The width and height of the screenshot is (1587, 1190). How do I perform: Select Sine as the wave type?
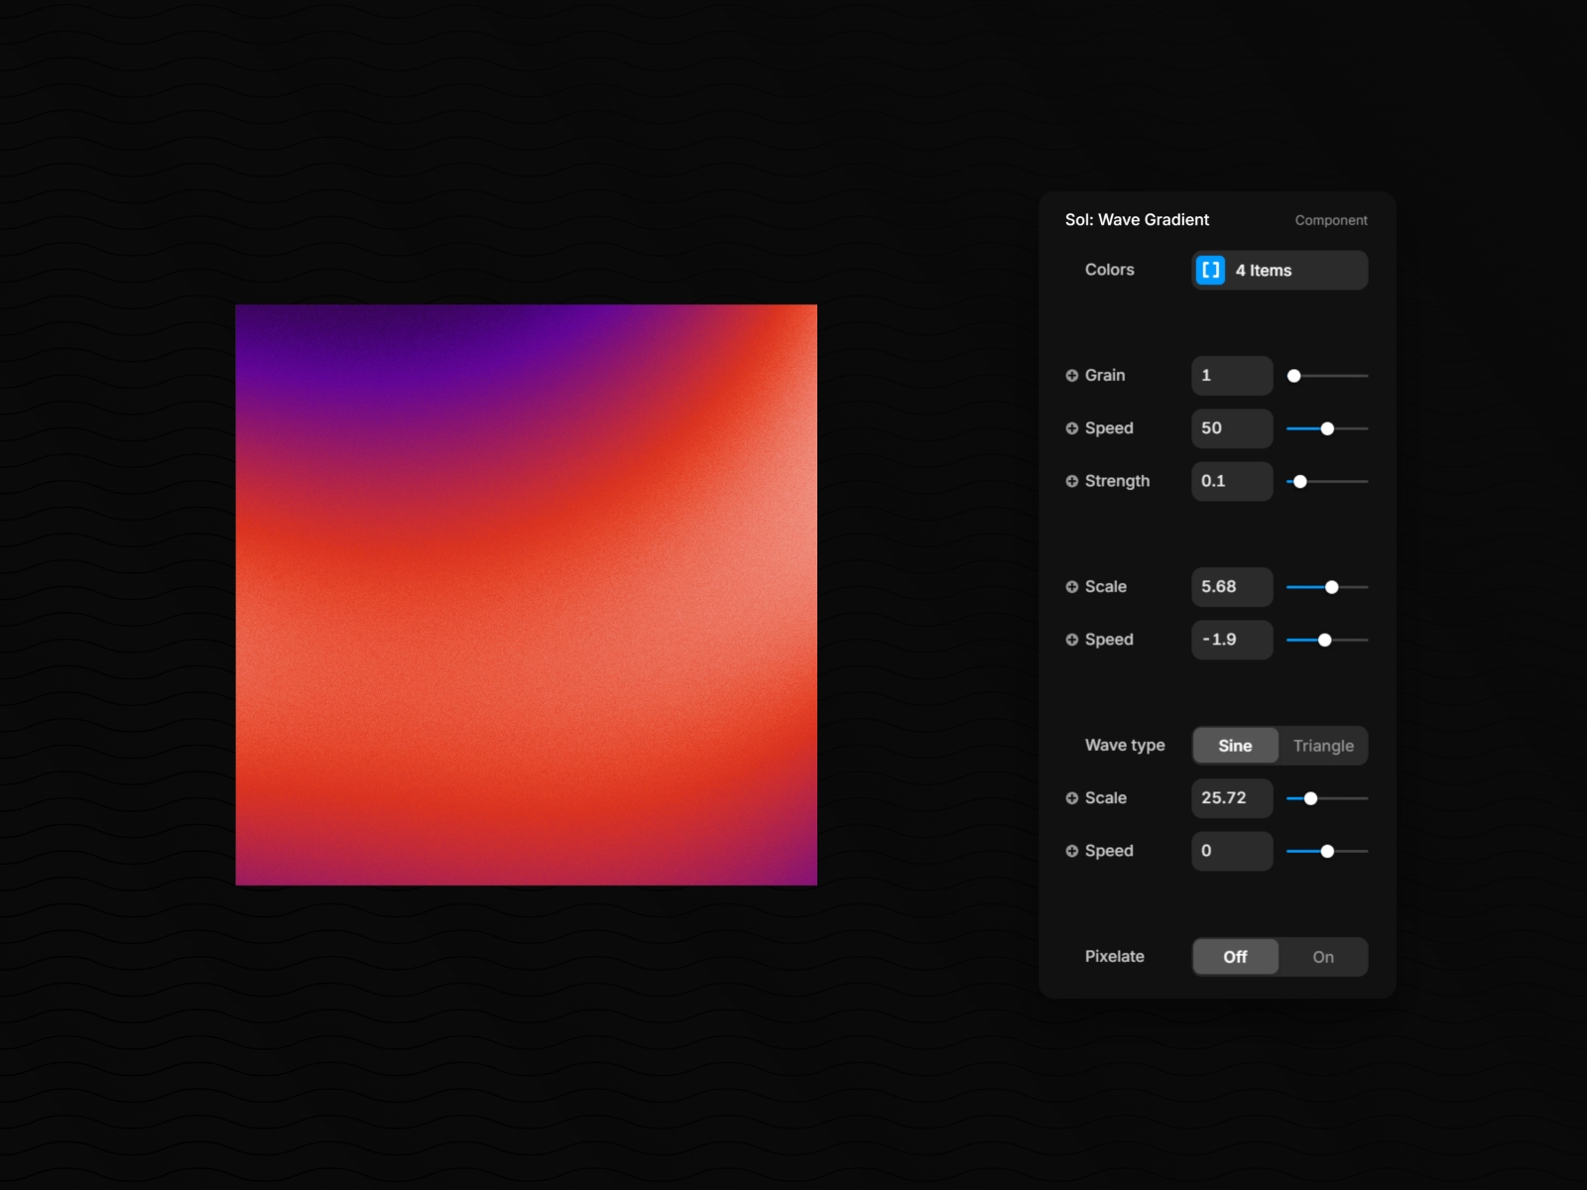pyautogui.click(x=1235, y=746)
